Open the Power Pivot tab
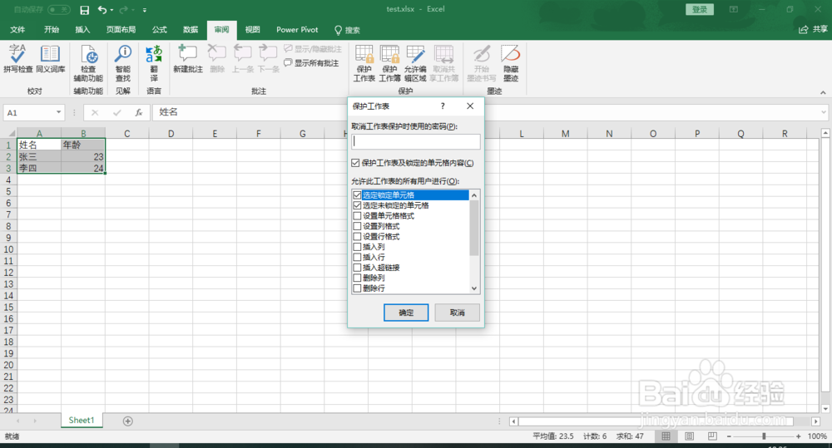The width and height of the screenshot is (832, 448). coord(297,30)
